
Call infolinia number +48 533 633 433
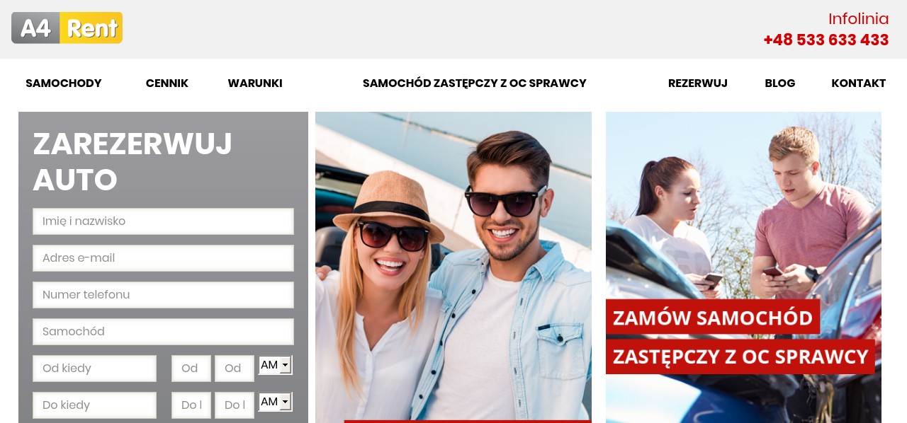coord(826,40)
